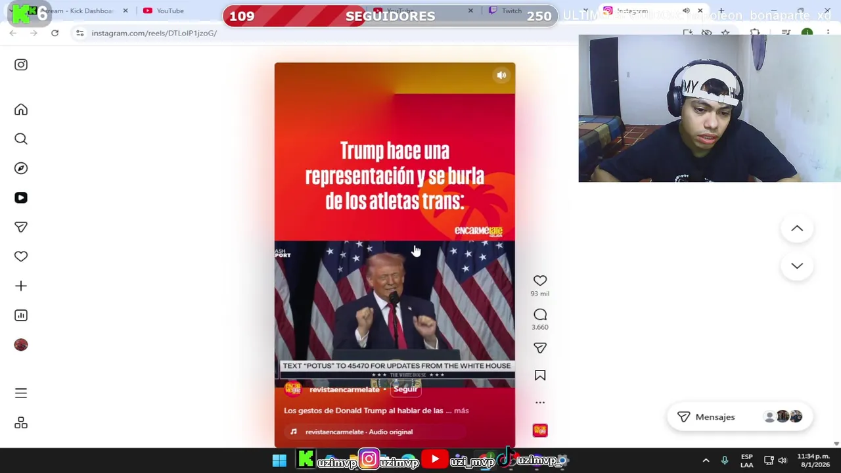The height and width of the screenshot is (473, 841).
Task: Open revistaencarmelate profile name link
Action: tap(344, 390)
